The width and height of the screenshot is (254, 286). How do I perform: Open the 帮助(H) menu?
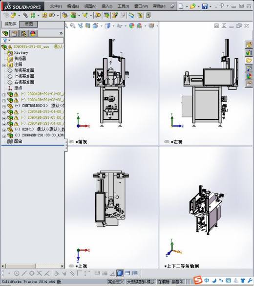(x=159, y=6)
